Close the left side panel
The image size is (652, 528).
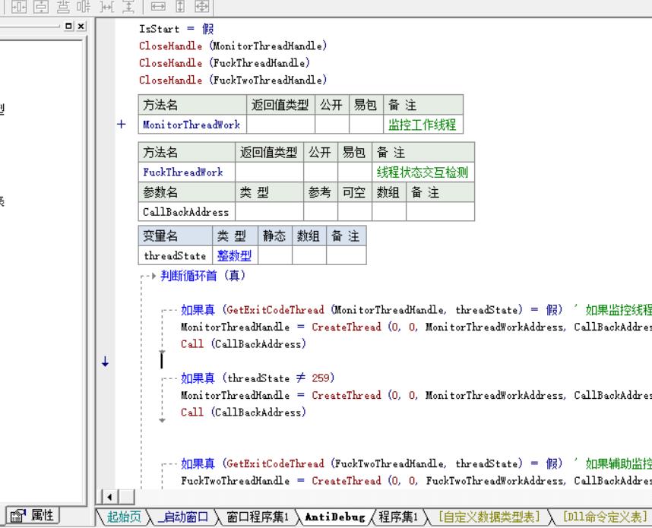click(81, 26)
